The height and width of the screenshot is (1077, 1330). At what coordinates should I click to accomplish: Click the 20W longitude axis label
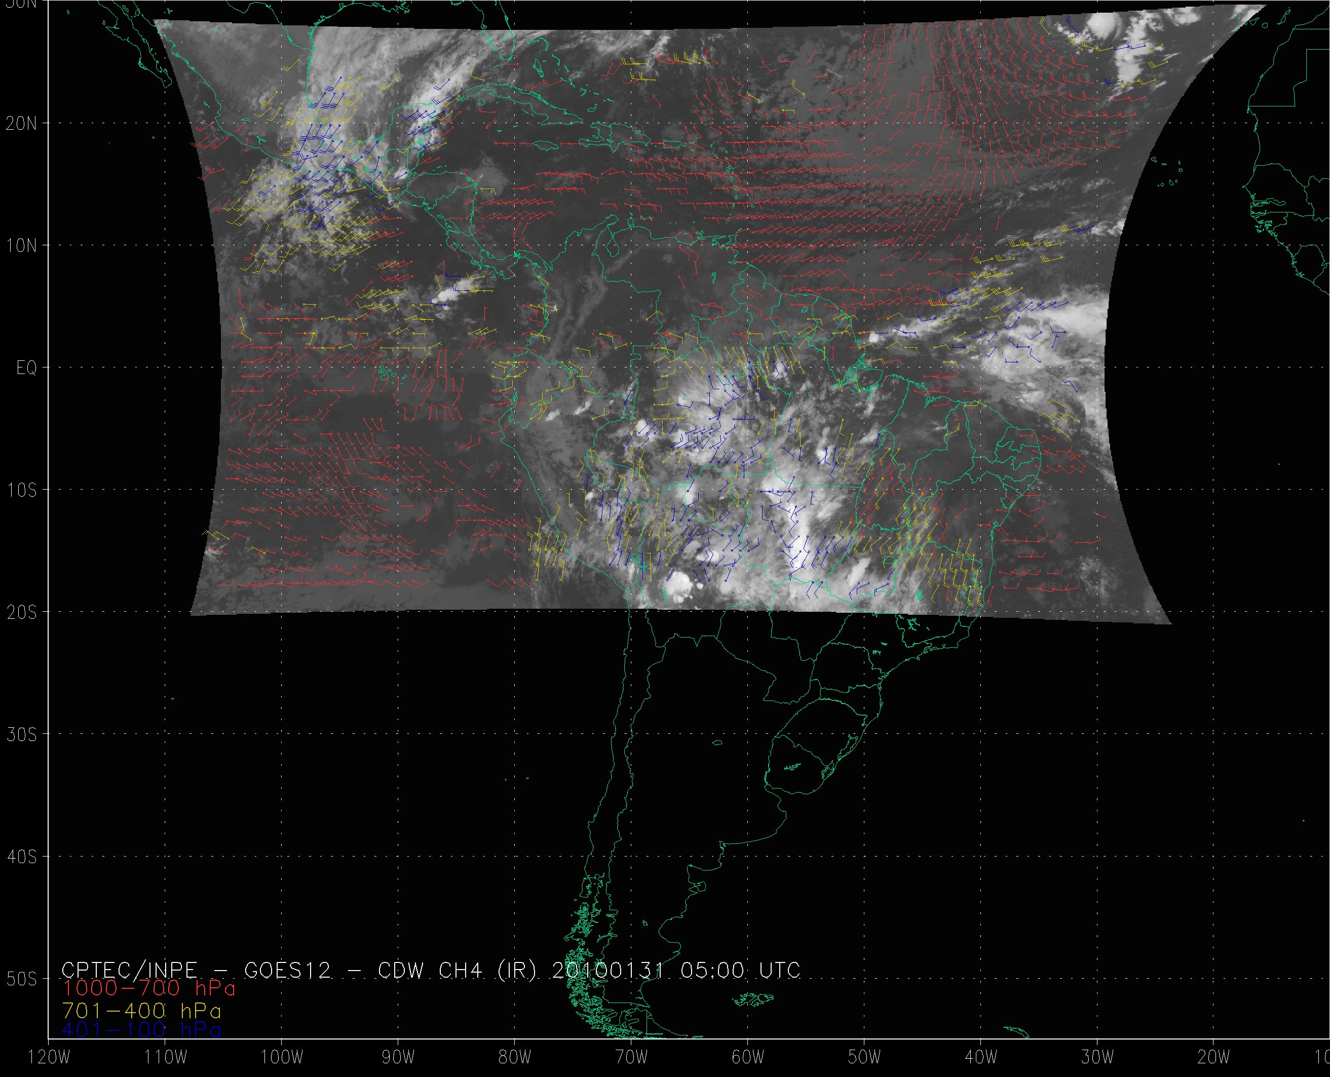(x=1213, y=1058)
